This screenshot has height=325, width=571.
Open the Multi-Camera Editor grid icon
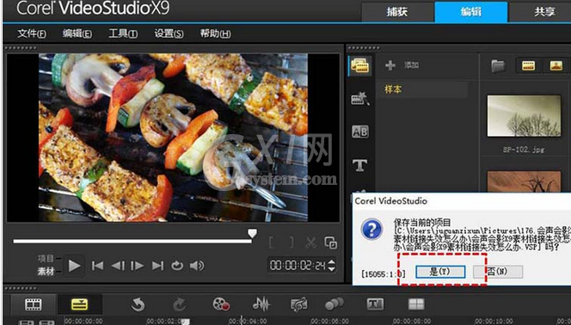[416, 304]
